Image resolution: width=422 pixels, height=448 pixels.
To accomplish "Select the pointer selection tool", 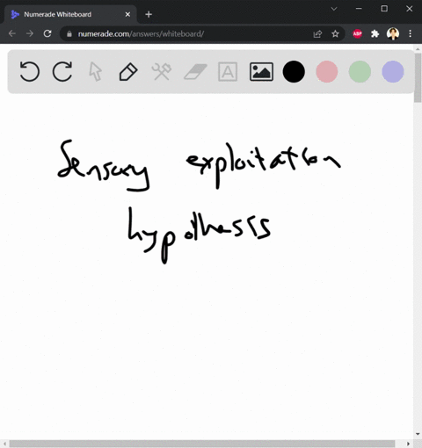I will [x=95, y=72].
